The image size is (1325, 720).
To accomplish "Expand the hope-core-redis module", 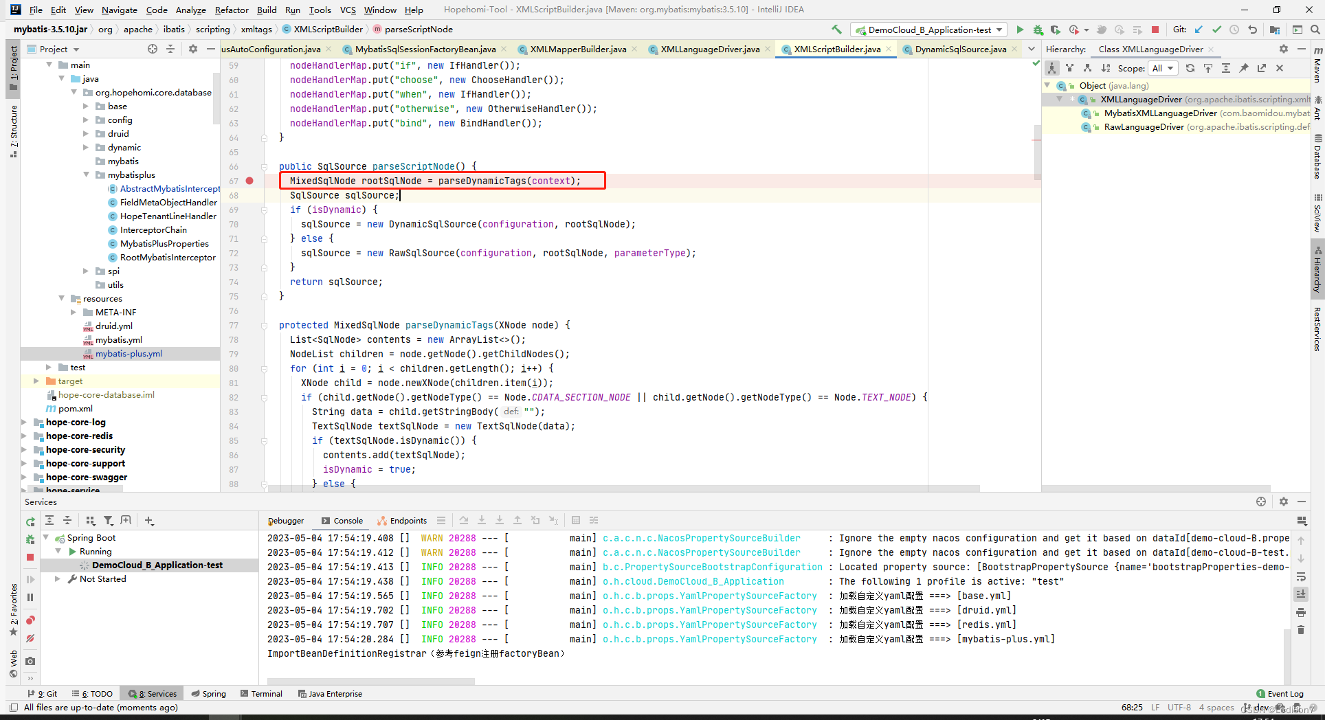I will (24, 436).
